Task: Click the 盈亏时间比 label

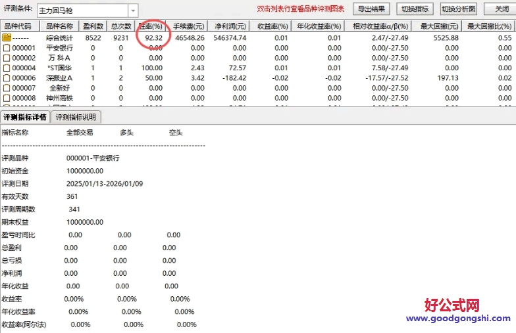Action: [18, 235]
